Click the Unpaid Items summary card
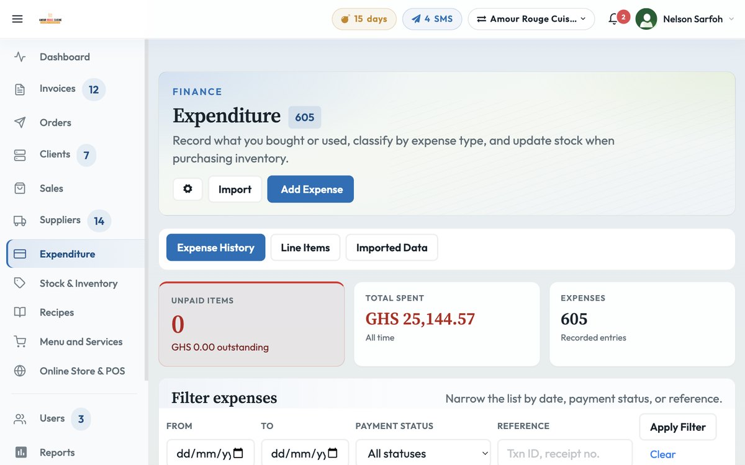The width and height of the screenshot is (745, 465). point(251,324)
